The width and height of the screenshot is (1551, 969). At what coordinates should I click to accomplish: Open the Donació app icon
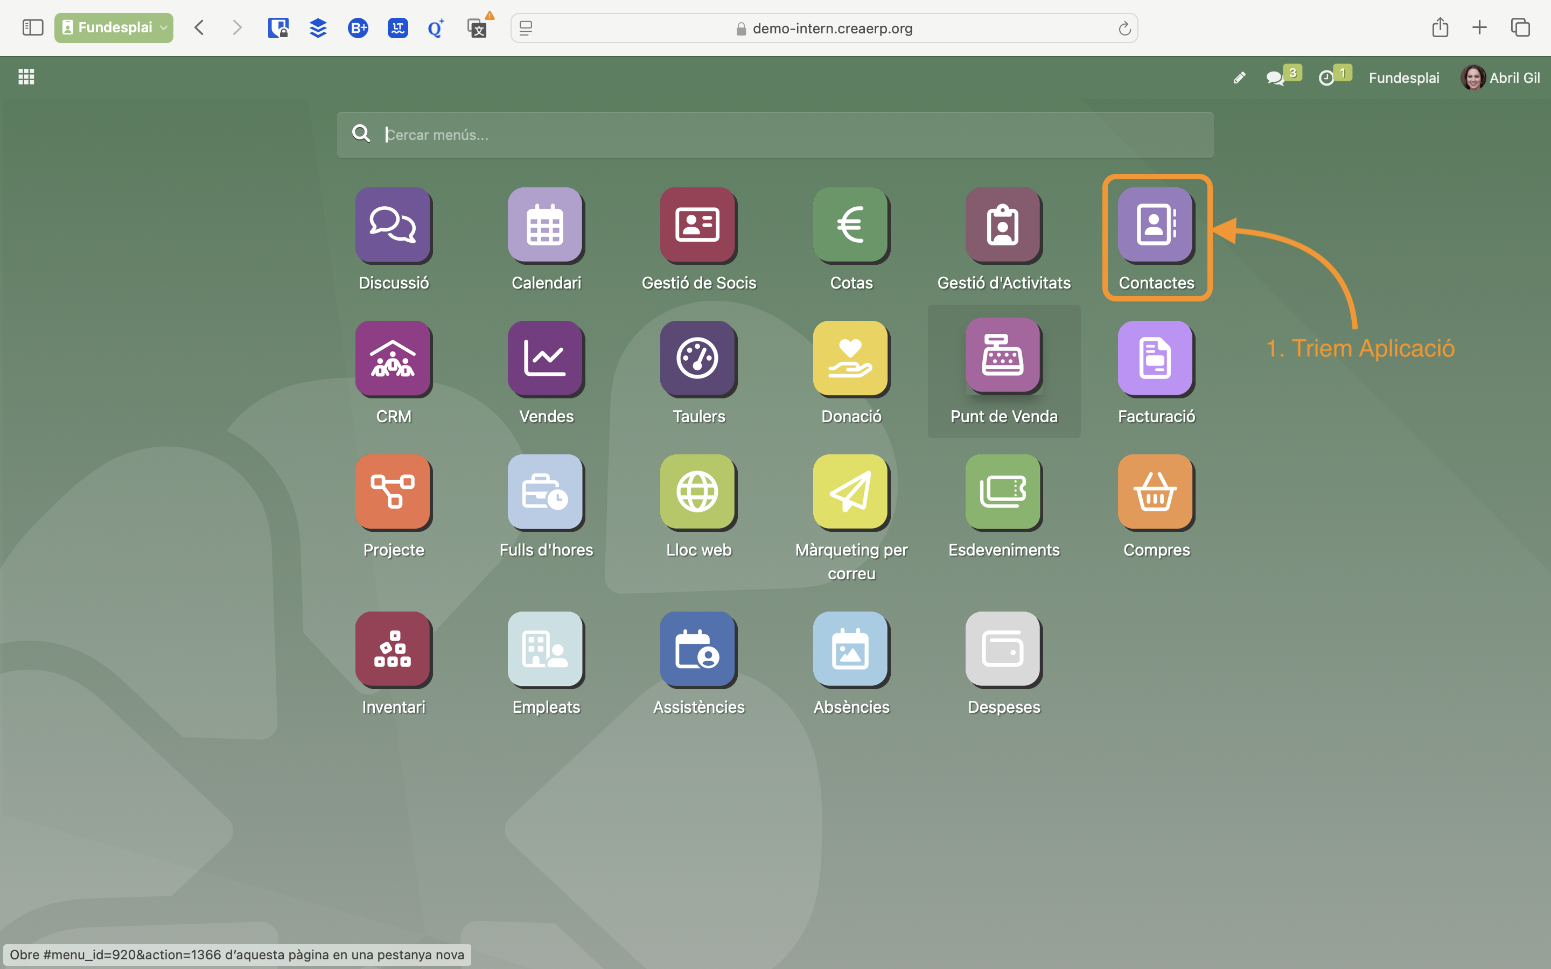pos(850,358)
